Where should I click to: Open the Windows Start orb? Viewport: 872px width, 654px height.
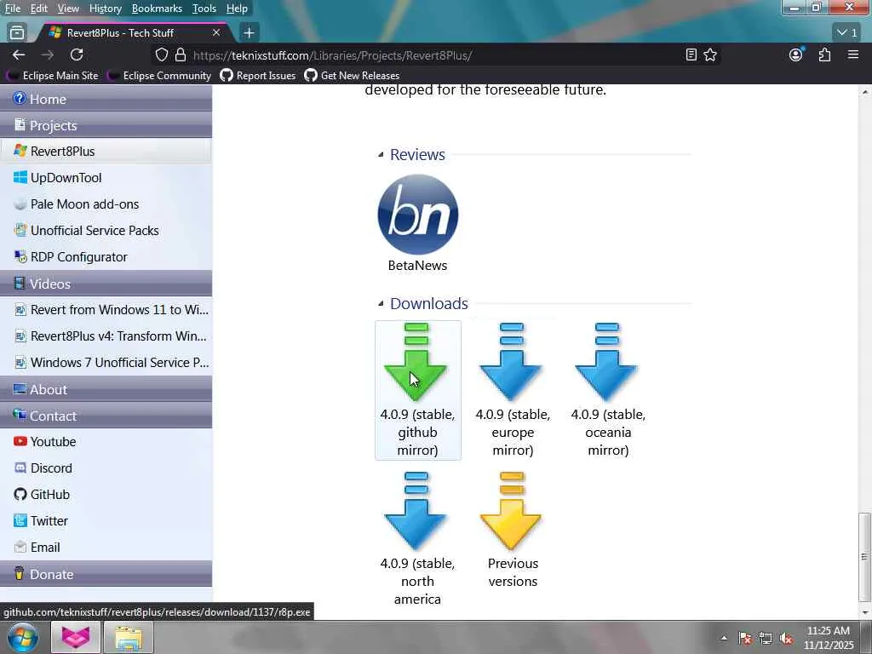tap(22, 638)
